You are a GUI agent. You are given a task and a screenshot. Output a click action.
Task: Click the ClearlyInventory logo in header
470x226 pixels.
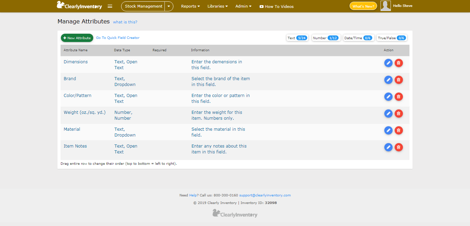tap(79, 6)
